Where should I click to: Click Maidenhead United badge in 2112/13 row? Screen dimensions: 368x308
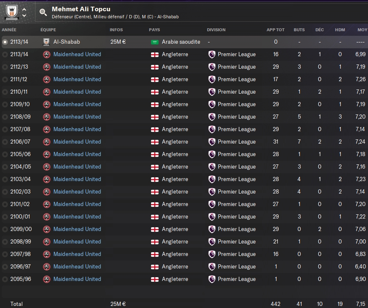pos(46,67)
